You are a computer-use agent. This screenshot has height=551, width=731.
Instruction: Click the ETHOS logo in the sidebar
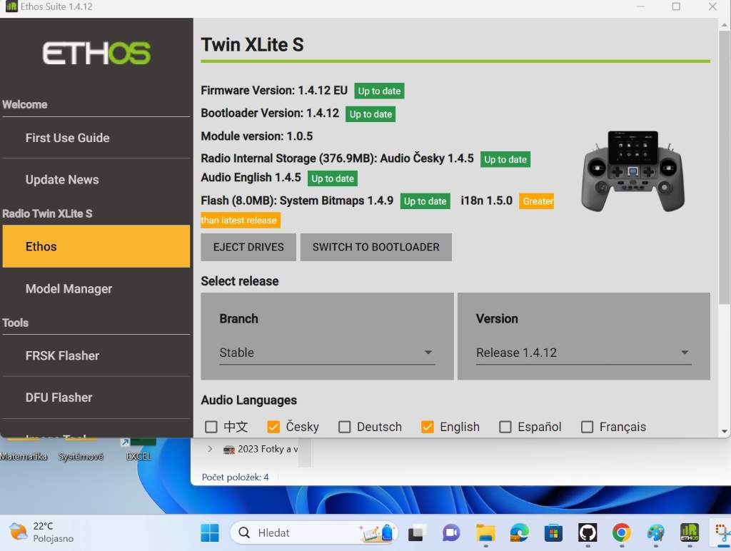click(96, 54)
